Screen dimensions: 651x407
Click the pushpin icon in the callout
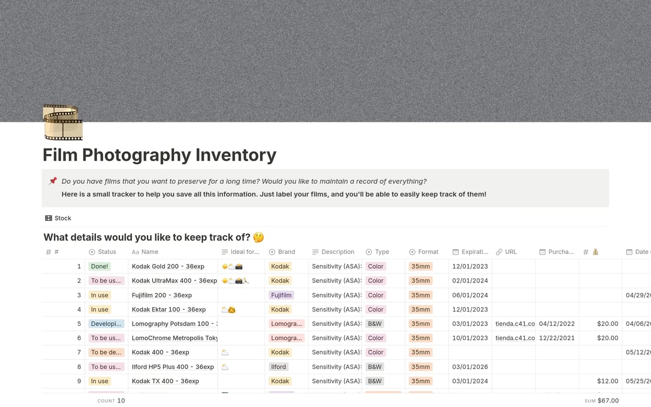click(x=53, y=181)
